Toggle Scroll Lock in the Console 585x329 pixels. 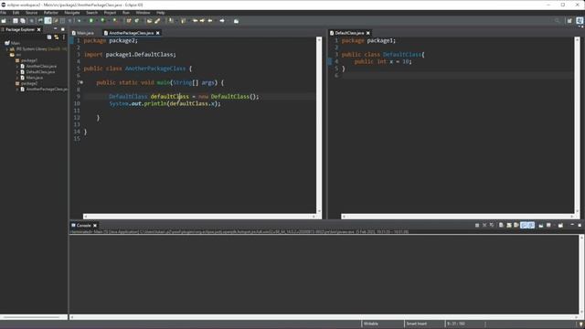pyautogui.click(x=508, y=226)
